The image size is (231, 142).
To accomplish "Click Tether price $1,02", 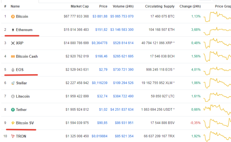I will click(103, 109).
